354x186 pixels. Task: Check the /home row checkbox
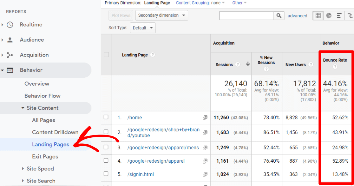tap(106, 117)
